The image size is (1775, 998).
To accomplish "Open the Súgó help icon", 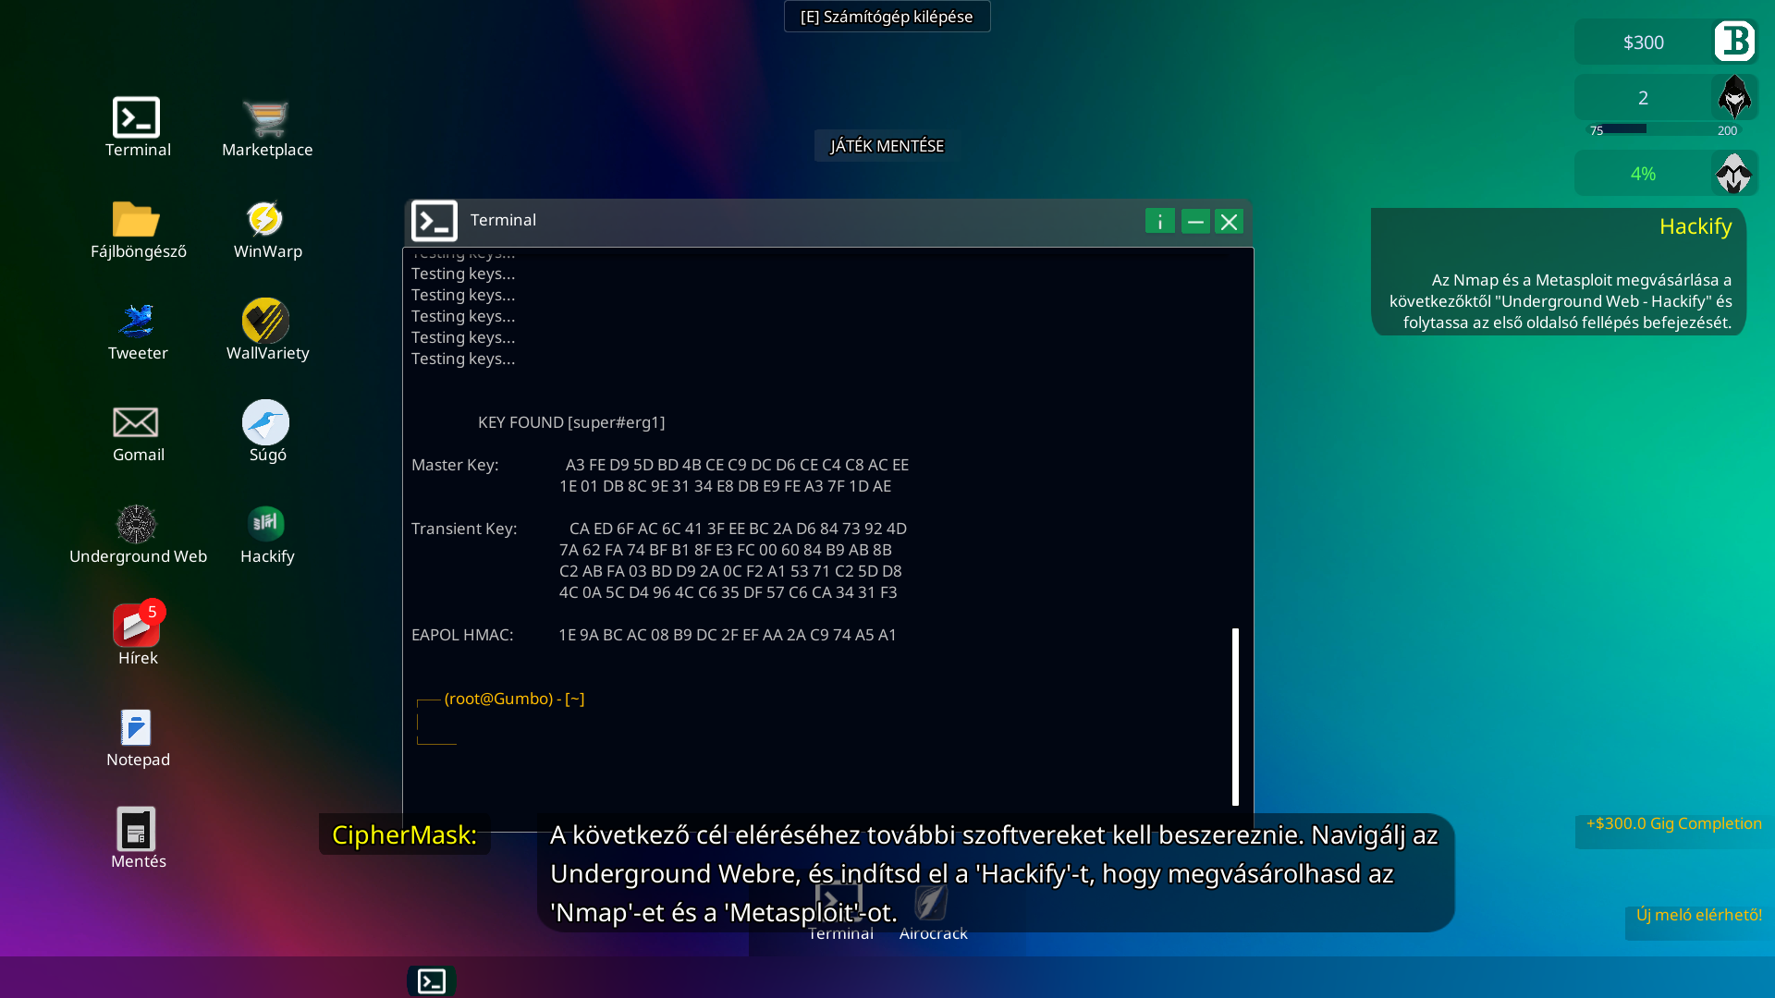I will point(266,423).
